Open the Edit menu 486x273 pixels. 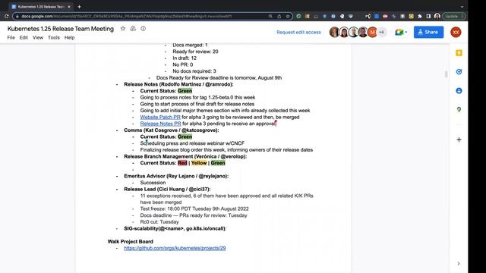24,37
